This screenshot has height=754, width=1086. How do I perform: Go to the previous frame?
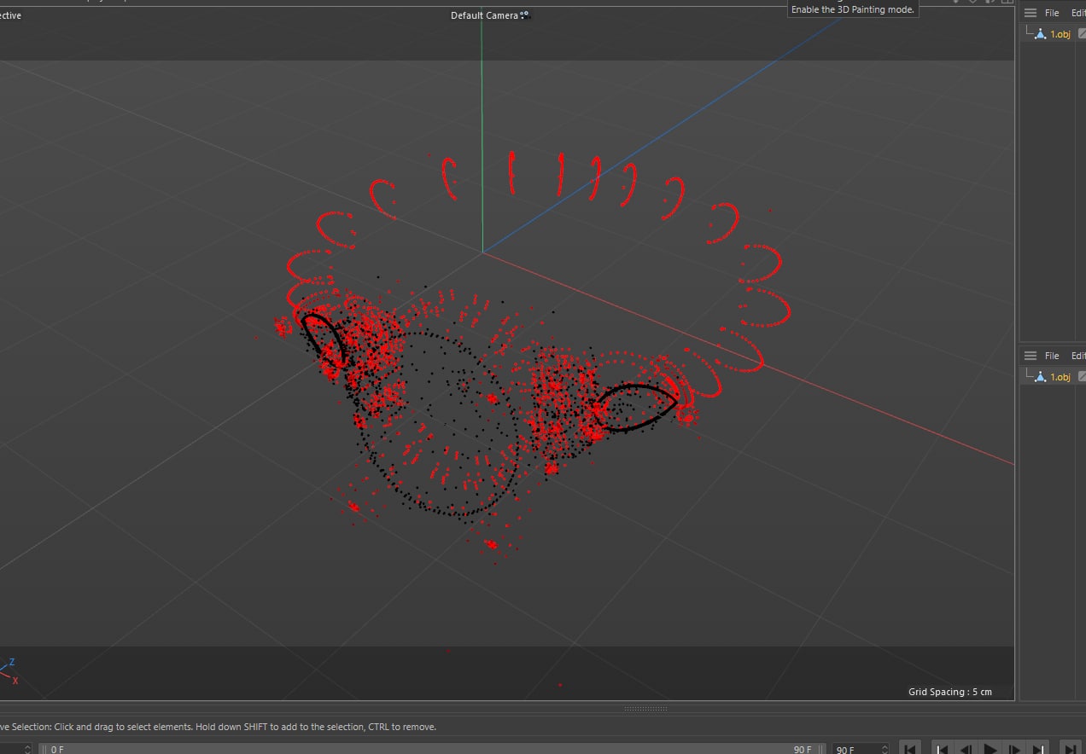[966, 749]
